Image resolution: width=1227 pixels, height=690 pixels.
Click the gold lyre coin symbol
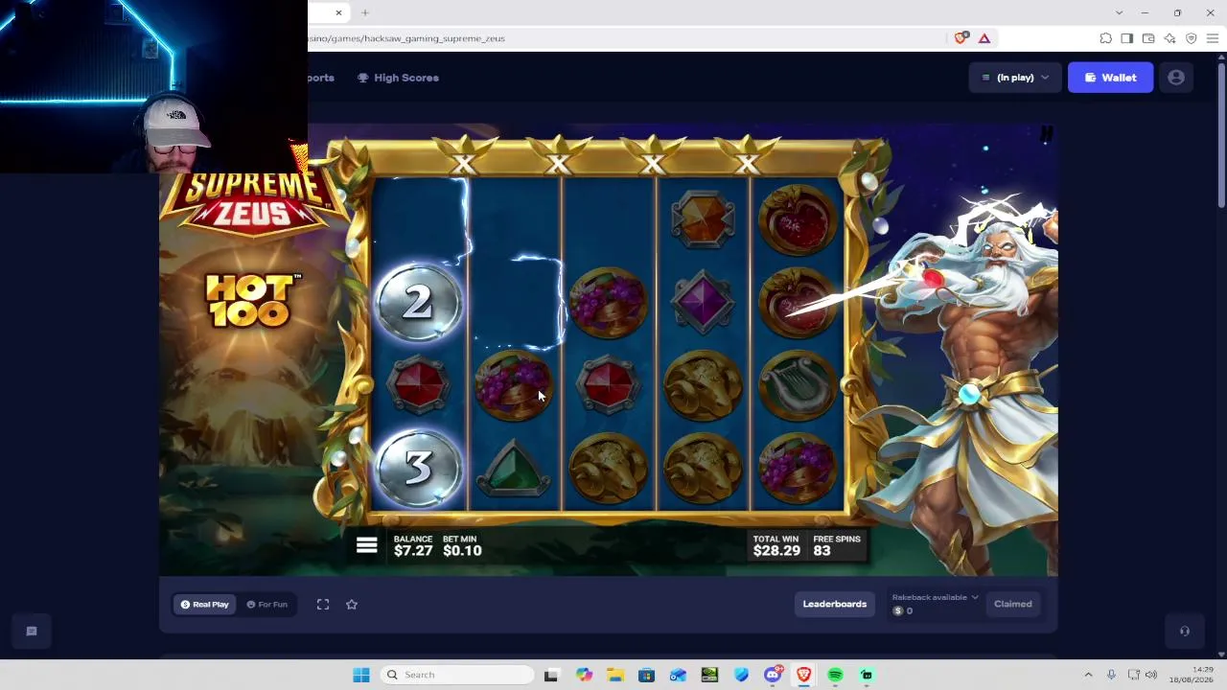[798, 385]
